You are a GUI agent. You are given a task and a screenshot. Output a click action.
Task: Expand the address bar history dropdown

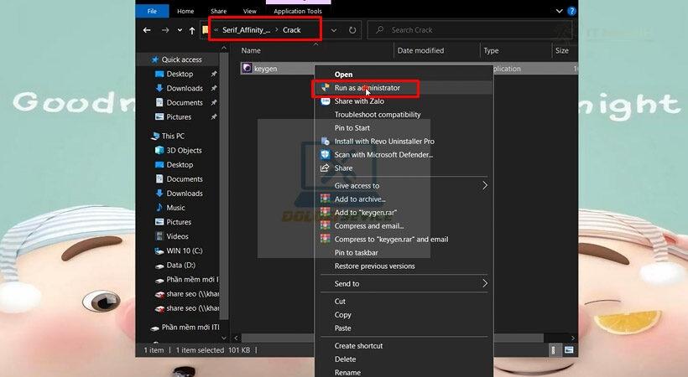point(334,30)
